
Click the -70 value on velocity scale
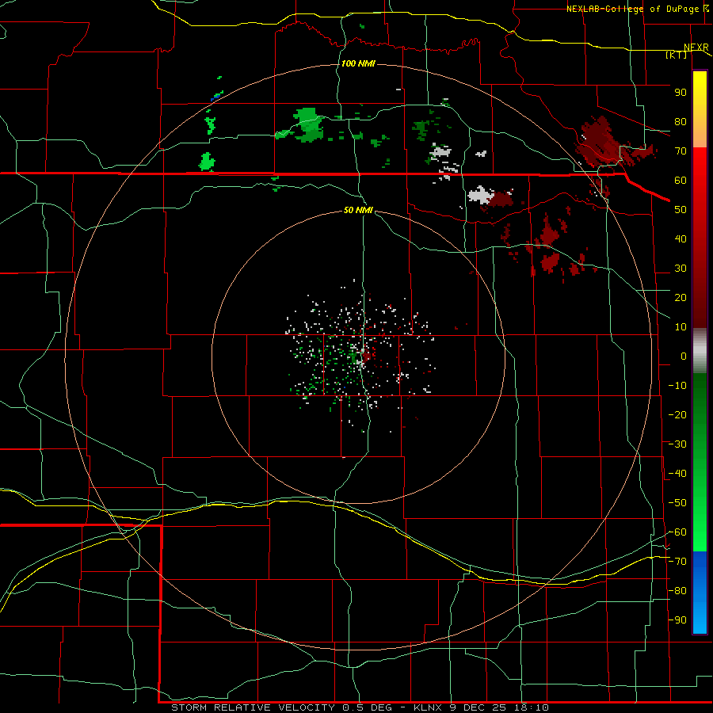tap(677, 562)
